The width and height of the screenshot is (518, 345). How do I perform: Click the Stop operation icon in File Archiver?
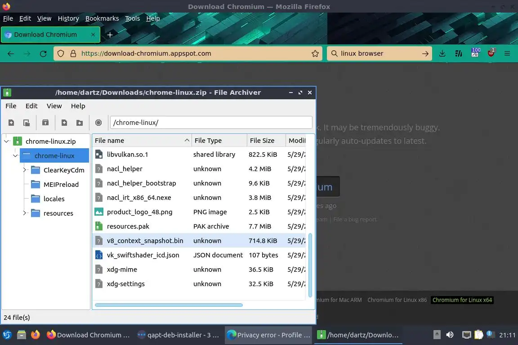point(98,123)
